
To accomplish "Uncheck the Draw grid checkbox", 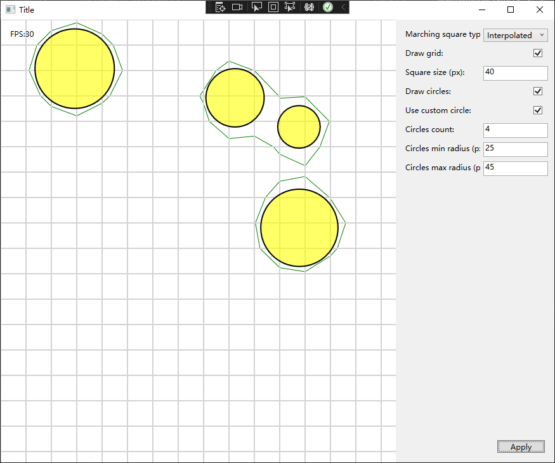I will click(x=538, y=53).
